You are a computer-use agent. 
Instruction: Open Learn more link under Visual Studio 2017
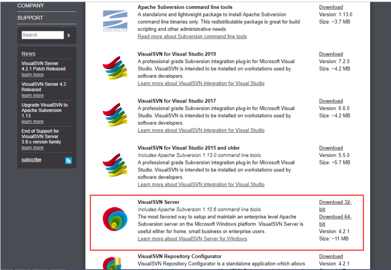[x=201, y=131]
